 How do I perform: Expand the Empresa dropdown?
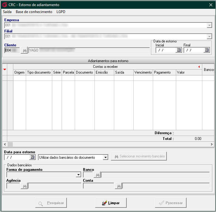[x=209, y=25]
